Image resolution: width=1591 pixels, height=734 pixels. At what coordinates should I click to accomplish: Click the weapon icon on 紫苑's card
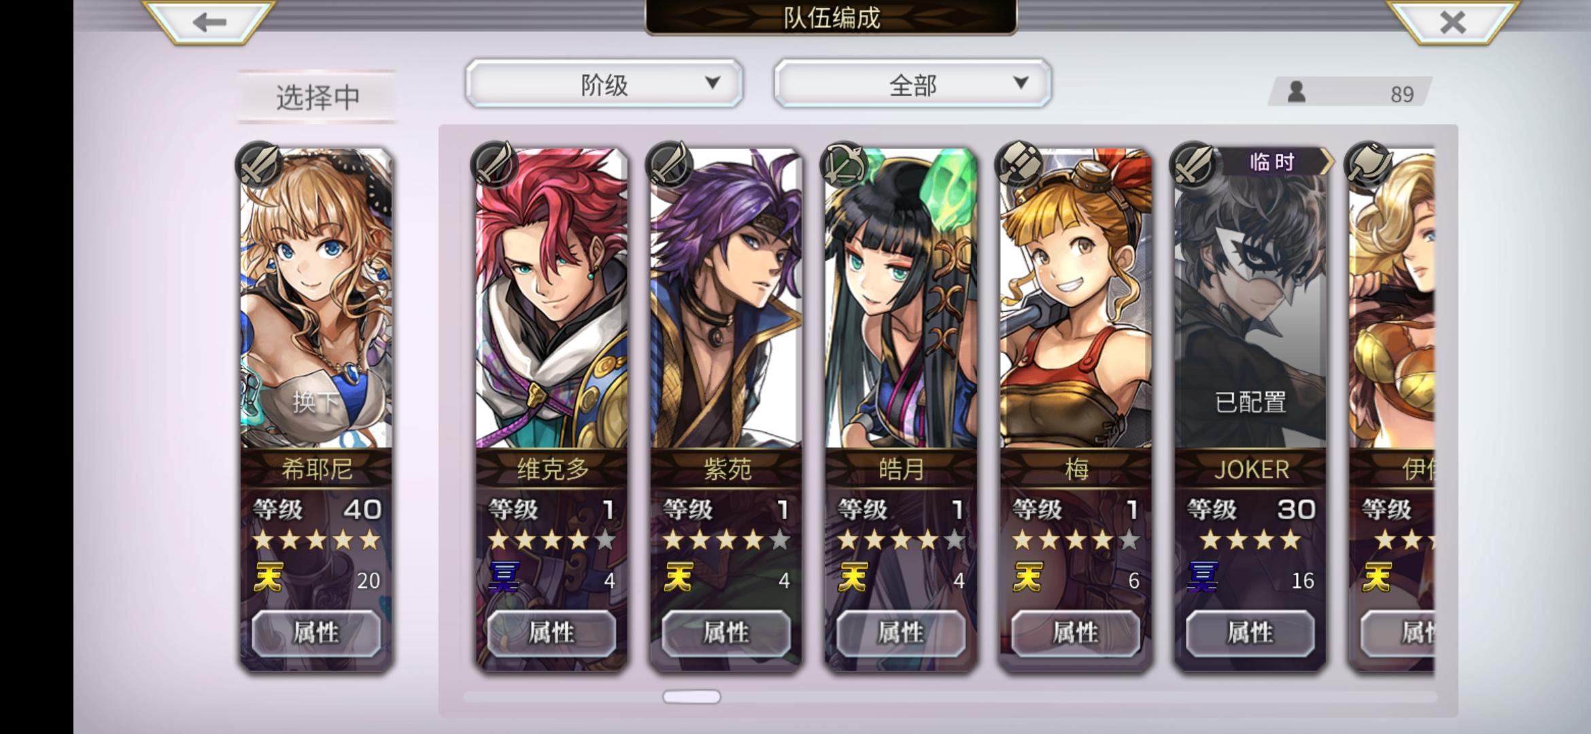pos(669,164)
